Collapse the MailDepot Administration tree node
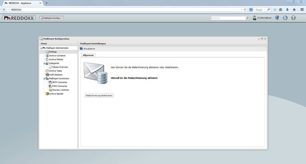Viewport: 306px width, 164px height. [41, 48]
